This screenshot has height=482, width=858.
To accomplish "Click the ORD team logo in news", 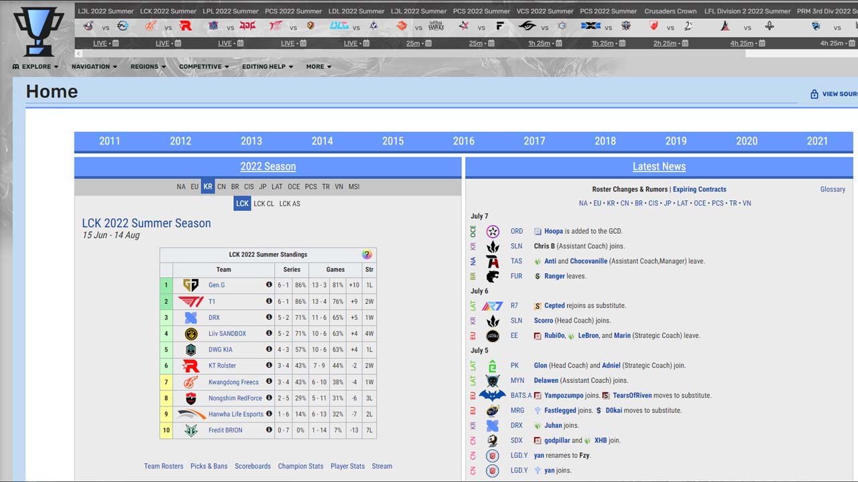I will 493,231.
